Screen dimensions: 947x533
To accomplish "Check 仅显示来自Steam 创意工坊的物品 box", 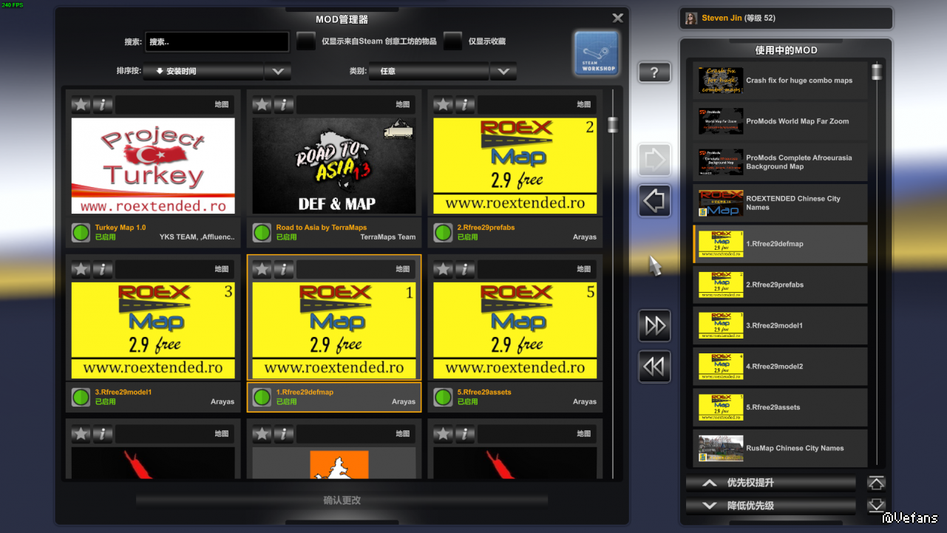I will coord(306,41).
